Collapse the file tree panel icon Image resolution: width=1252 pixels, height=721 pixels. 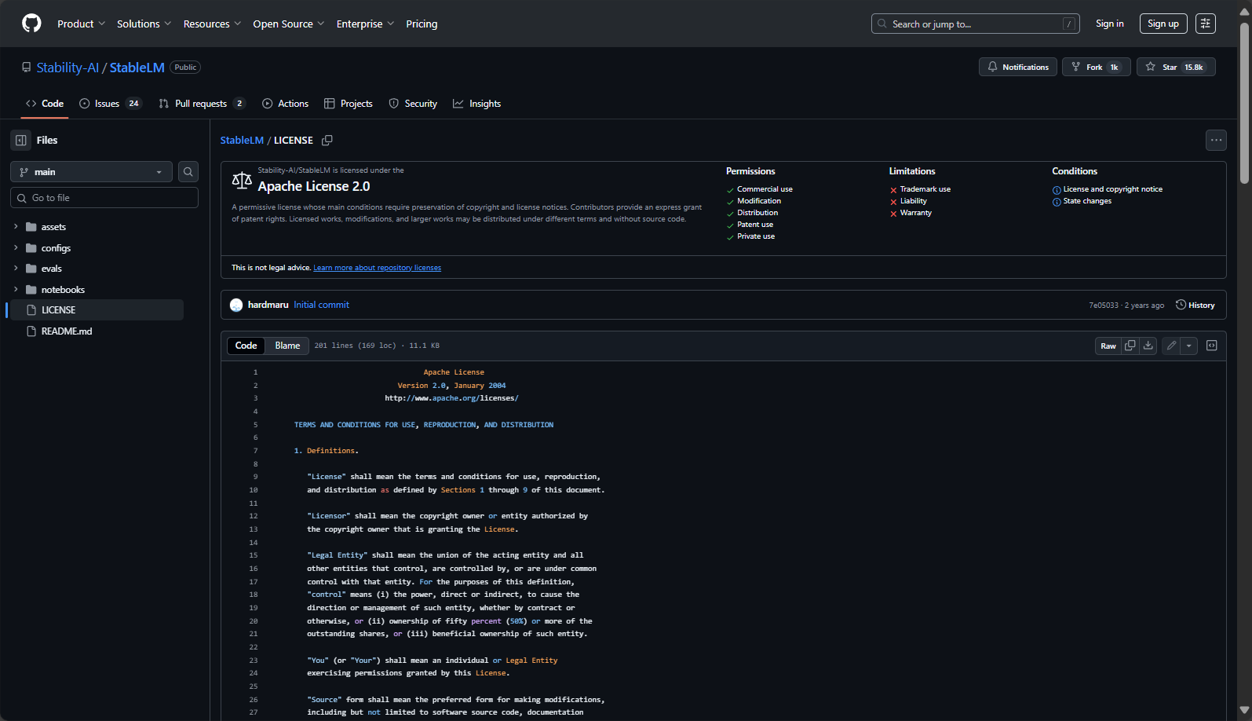[21, 140]
